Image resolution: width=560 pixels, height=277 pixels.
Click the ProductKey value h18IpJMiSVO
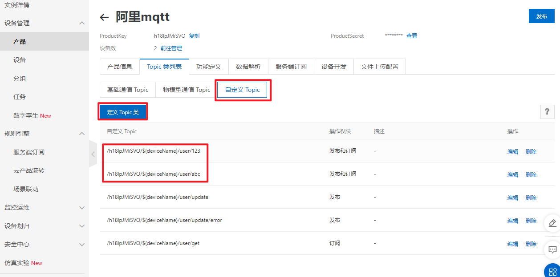pos(170,36)
